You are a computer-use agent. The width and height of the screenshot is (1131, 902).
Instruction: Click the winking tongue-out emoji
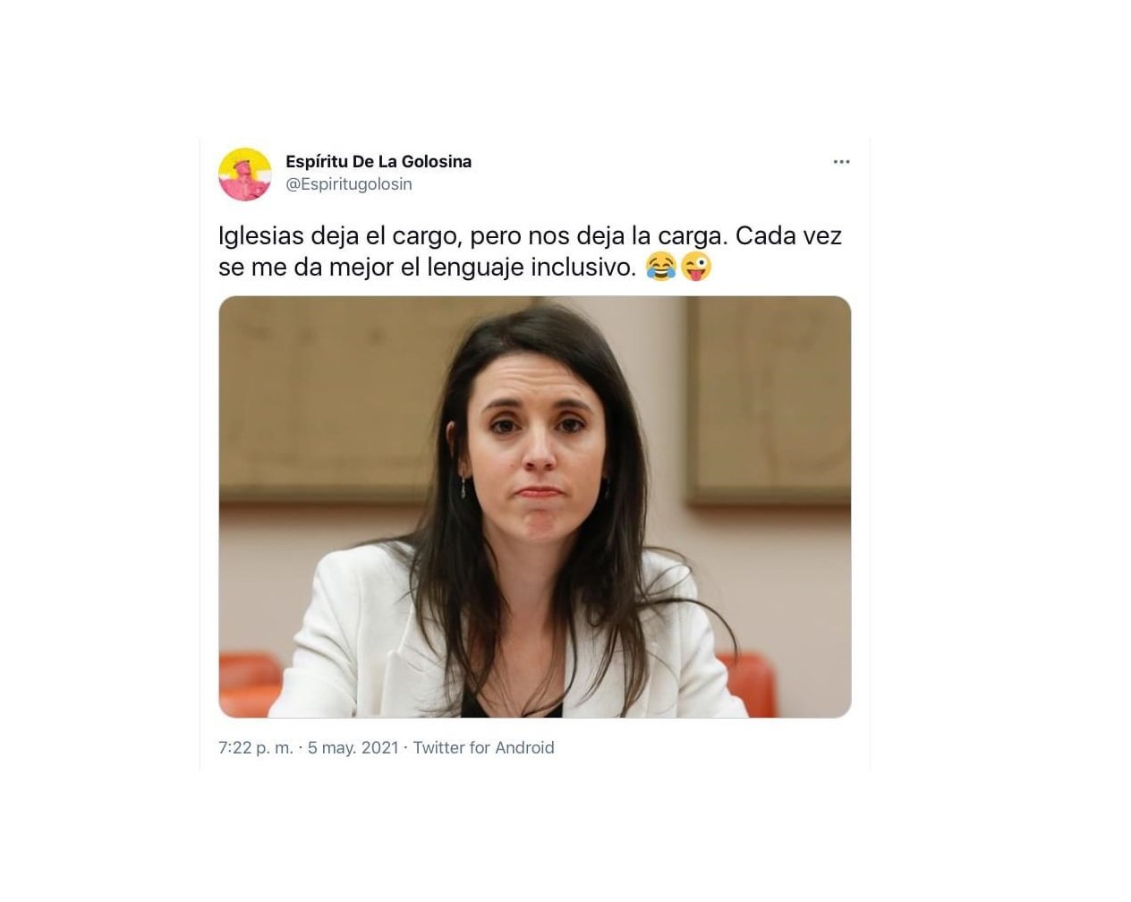click(696, 267)
